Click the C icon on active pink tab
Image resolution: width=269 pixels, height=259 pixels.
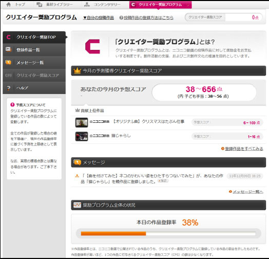[x=133, y=5]
